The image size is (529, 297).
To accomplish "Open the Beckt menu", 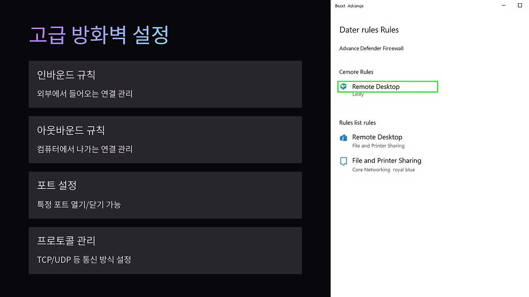I will [340, 6].
